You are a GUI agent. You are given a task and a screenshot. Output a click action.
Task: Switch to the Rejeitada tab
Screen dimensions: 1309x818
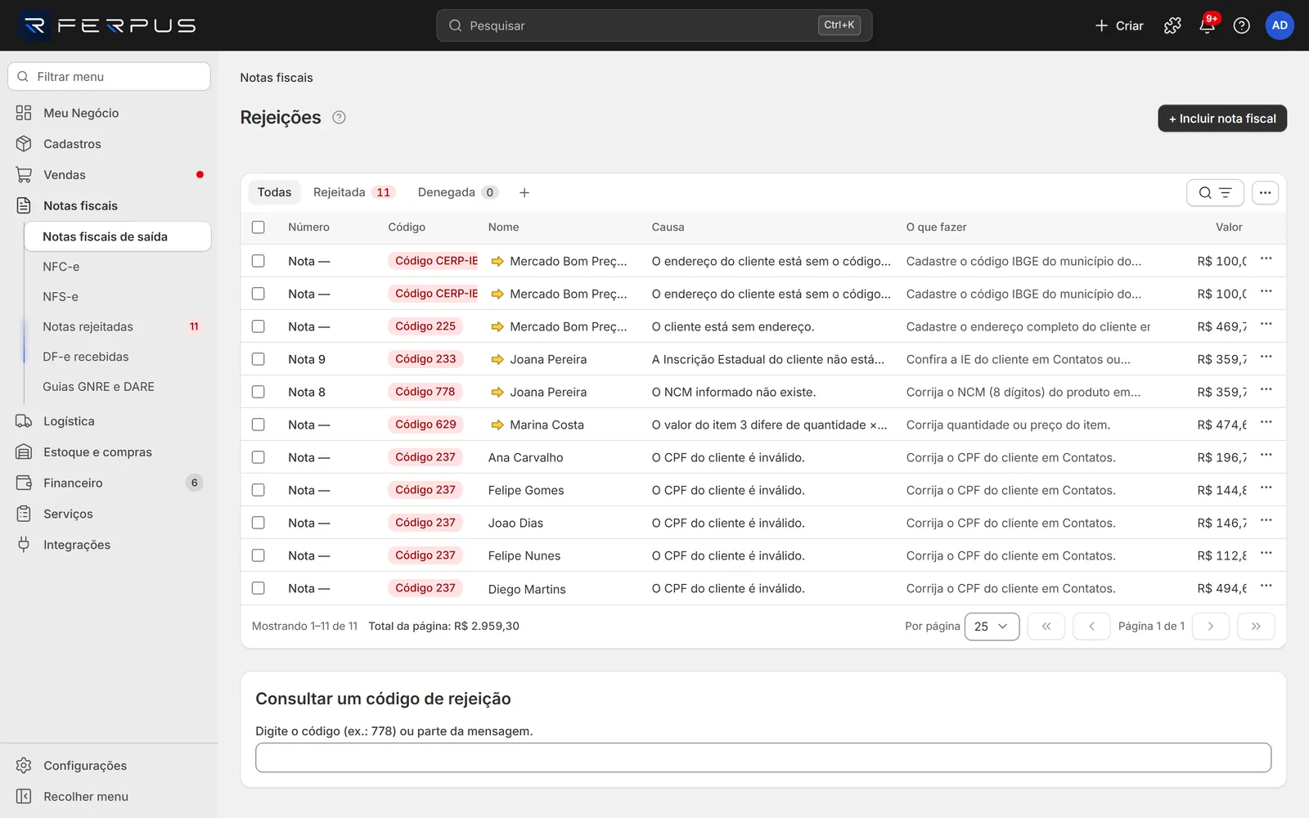pyautogui.click(x=353, y=192)
